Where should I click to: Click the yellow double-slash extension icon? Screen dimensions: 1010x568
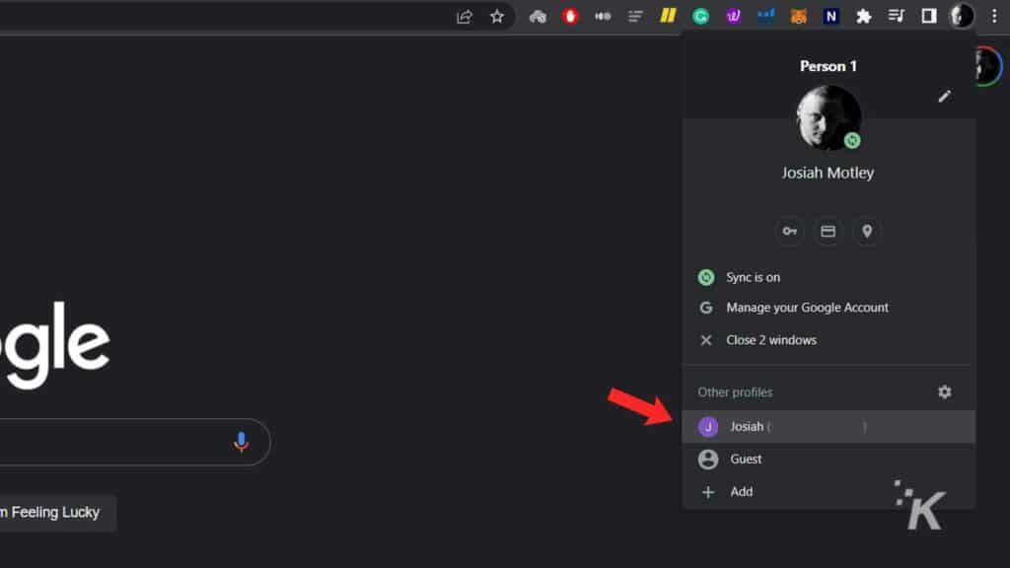tap(668, 16)
